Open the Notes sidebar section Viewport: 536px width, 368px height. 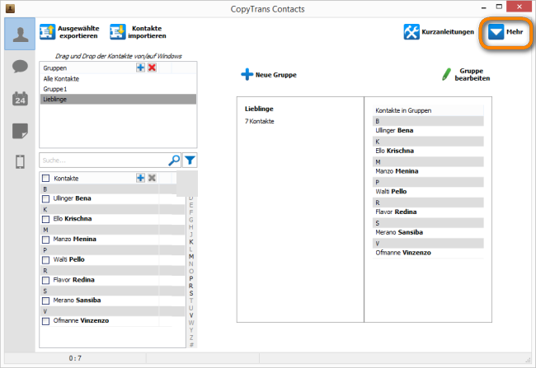[20, 131]
